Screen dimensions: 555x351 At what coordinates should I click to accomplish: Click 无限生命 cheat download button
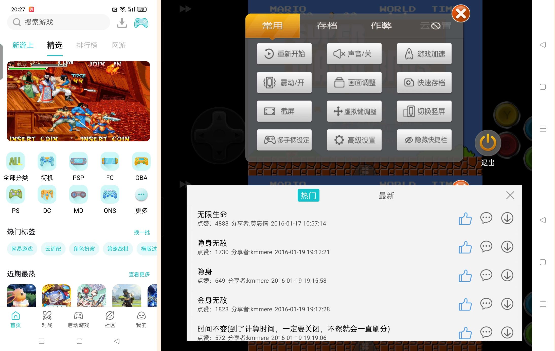(507, 218)
